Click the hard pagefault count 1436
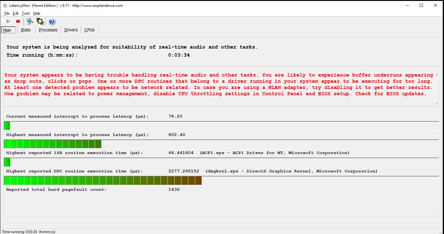The width and height of the screenshot is (444, 234). (x=174, y=190)
